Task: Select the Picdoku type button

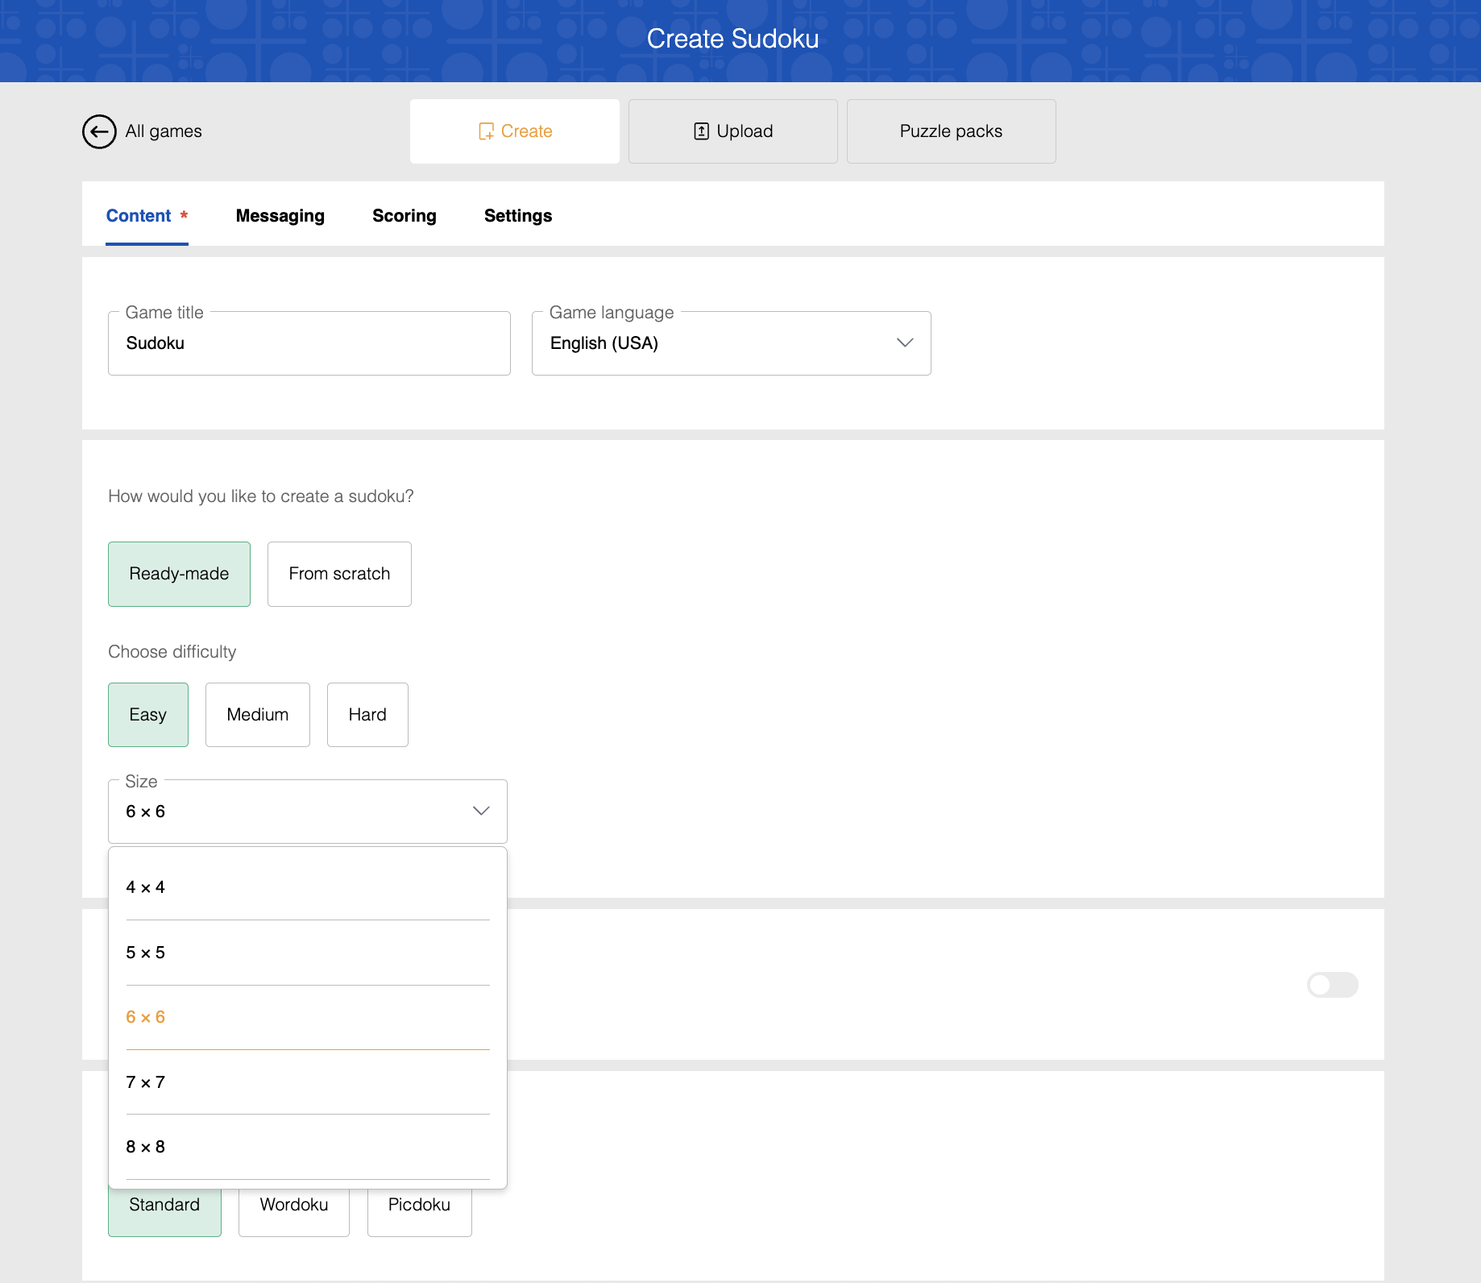Action: point(419,1206)
